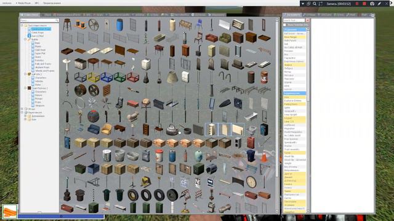Spawn the blue recycling bin prop
This screenshot has height=221, width=394.
coord(251,156)
